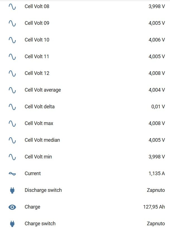Click the Charge value 127,95 Ah
Screen dimensions: 170x230
coord(154,207)
